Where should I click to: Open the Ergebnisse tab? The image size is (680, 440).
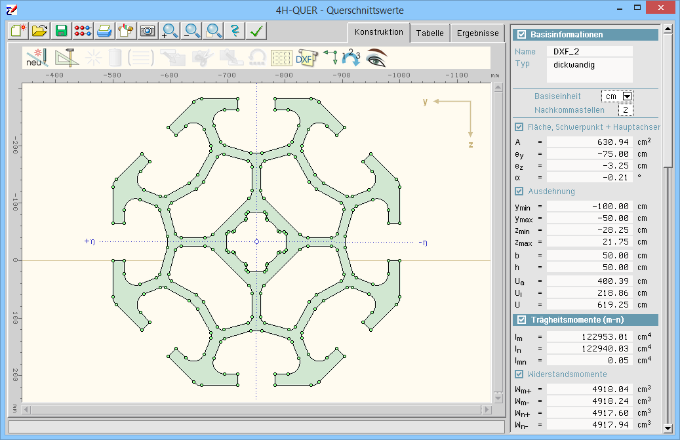pos(478,33)
